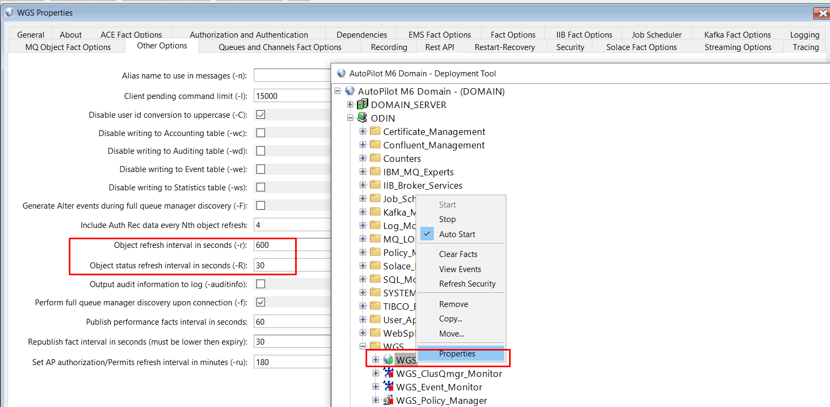Click the Deployment Tool title bar icon
Viewport: 830px width, 407px height.
(x=341, y=73)
